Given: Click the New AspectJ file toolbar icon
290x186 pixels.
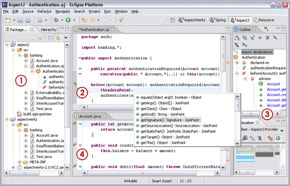Looking at the screenshot, I should tap(40, 20).
